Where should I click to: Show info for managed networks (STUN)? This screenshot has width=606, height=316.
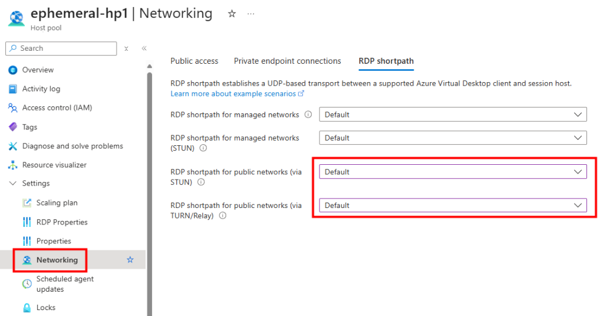pos(204,148)
